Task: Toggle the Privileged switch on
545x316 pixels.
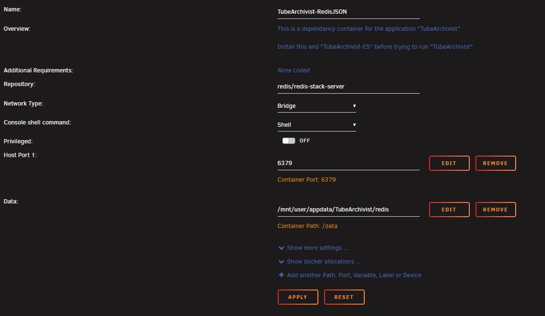Action: [x=289, y=141]
